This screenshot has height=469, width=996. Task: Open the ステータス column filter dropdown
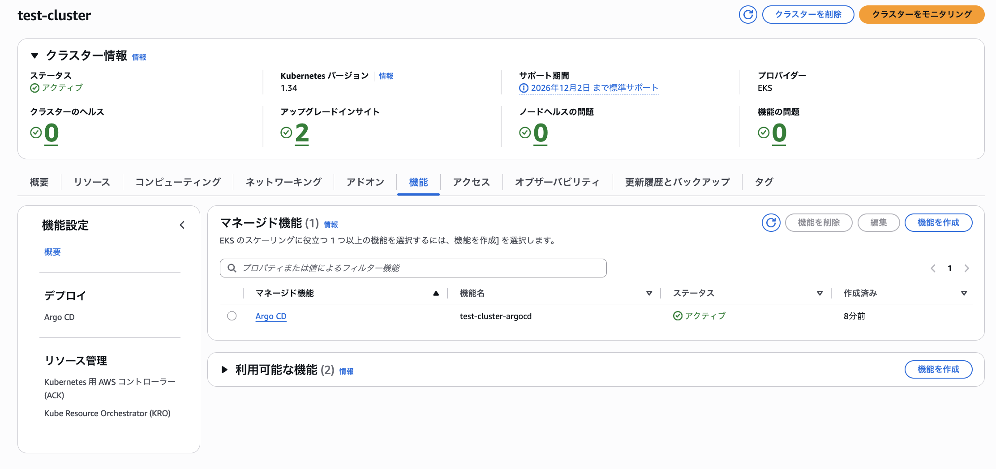(x=820, y=293)
